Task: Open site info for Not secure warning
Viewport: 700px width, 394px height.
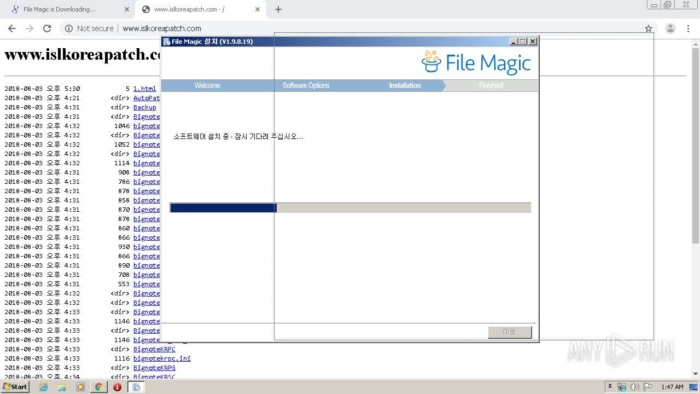Action: (89, 28)
